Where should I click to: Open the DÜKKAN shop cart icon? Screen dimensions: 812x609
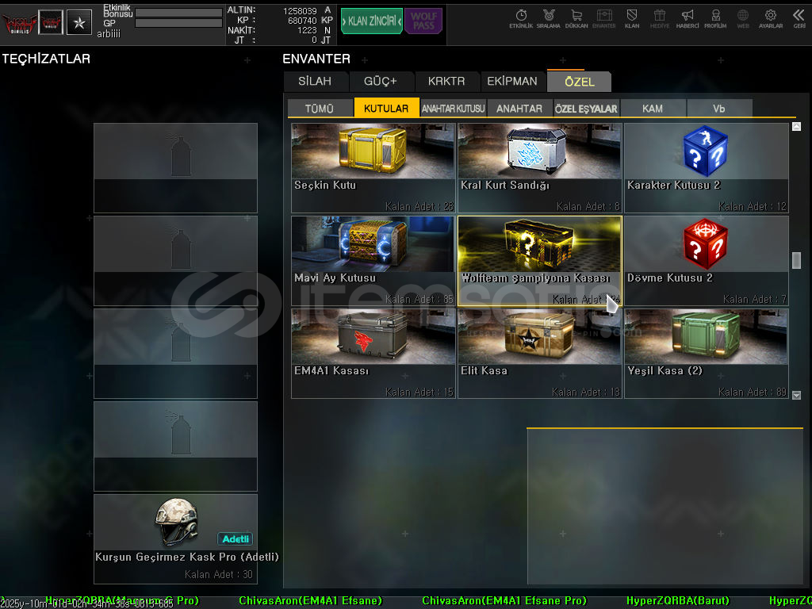pos(576,19)
